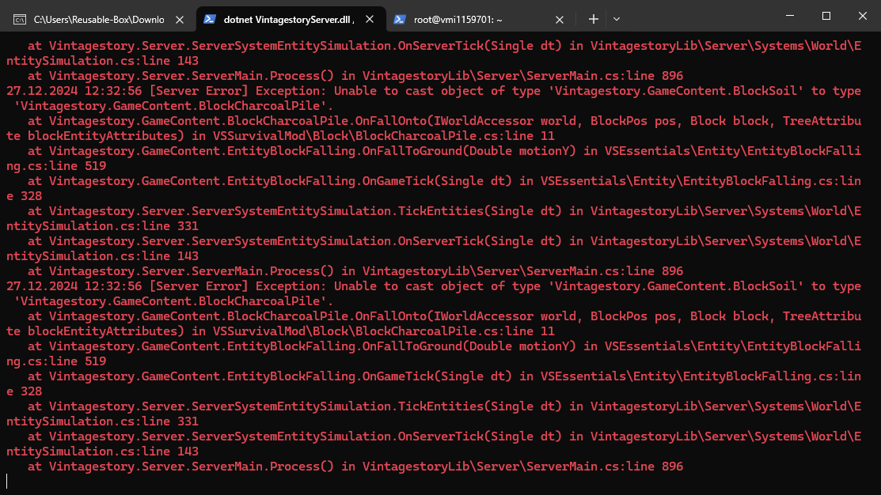The height and width of the screenshot is (495, 881).
Task: Click empty title bar area right of dropdown
Action: tap(697, 17)
